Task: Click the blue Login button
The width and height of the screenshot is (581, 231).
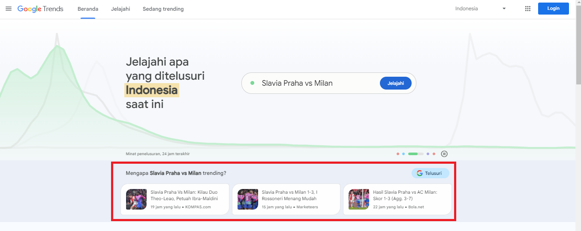Action: point(553,9)
